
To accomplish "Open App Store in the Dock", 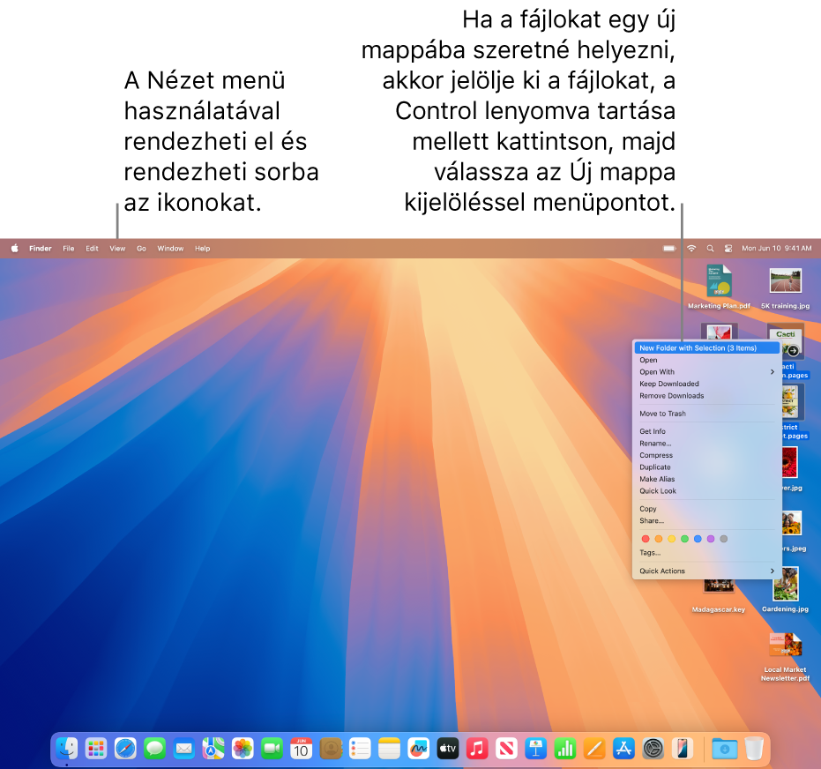I will [x=623, y=749].
